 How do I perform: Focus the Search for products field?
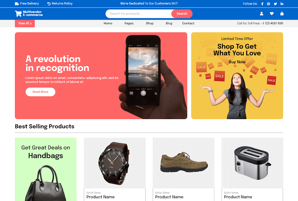(x=139, y=14)
